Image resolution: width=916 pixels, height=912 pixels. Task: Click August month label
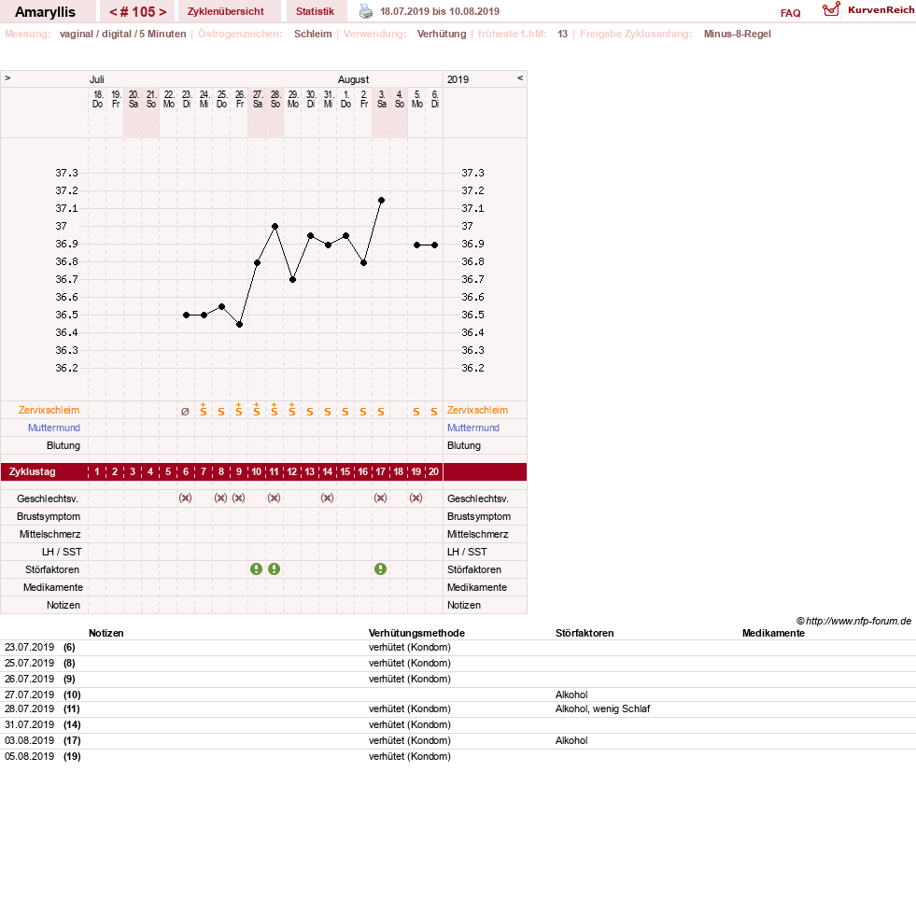point(354,79)
